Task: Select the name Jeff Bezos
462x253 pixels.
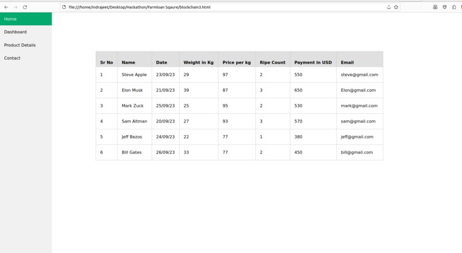Action: click(132, 137)
